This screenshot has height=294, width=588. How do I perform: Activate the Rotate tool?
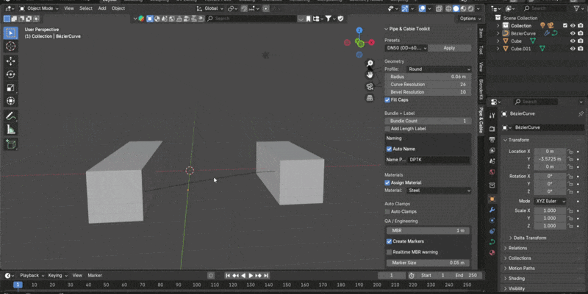tap(11, 74)
